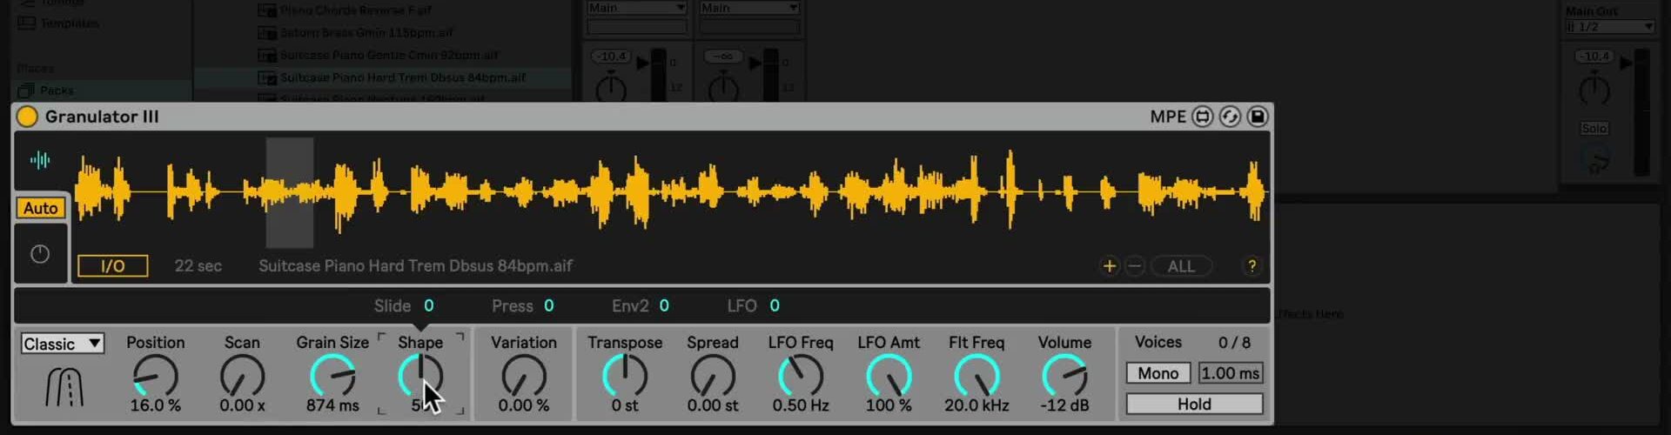Select Satorn Brass Cmin 115bpm.aif in browser

366,33
